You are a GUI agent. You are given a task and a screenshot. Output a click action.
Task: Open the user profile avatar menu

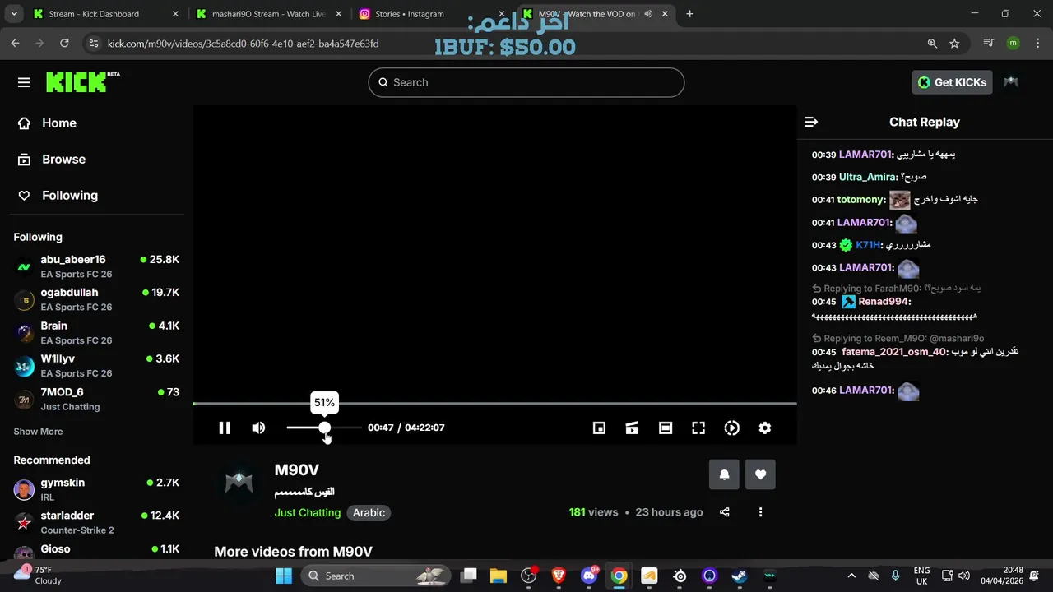tap(1011, 82)
